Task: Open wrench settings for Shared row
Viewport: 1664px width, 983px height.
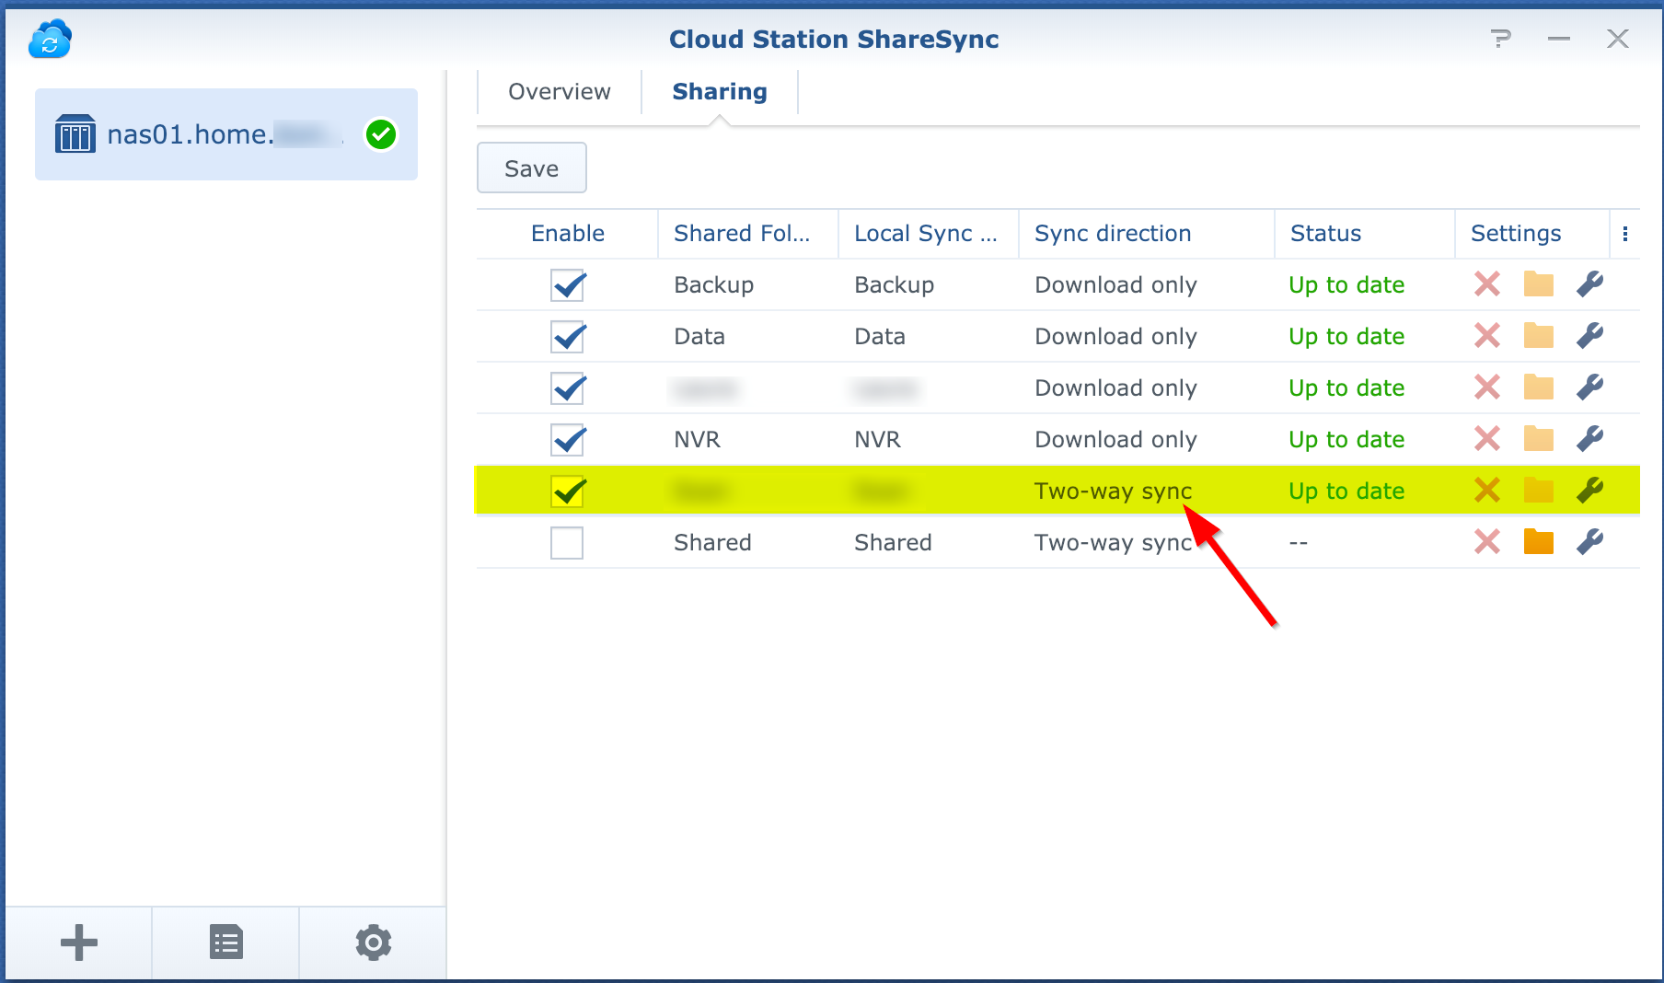Action: point(1590,542)
